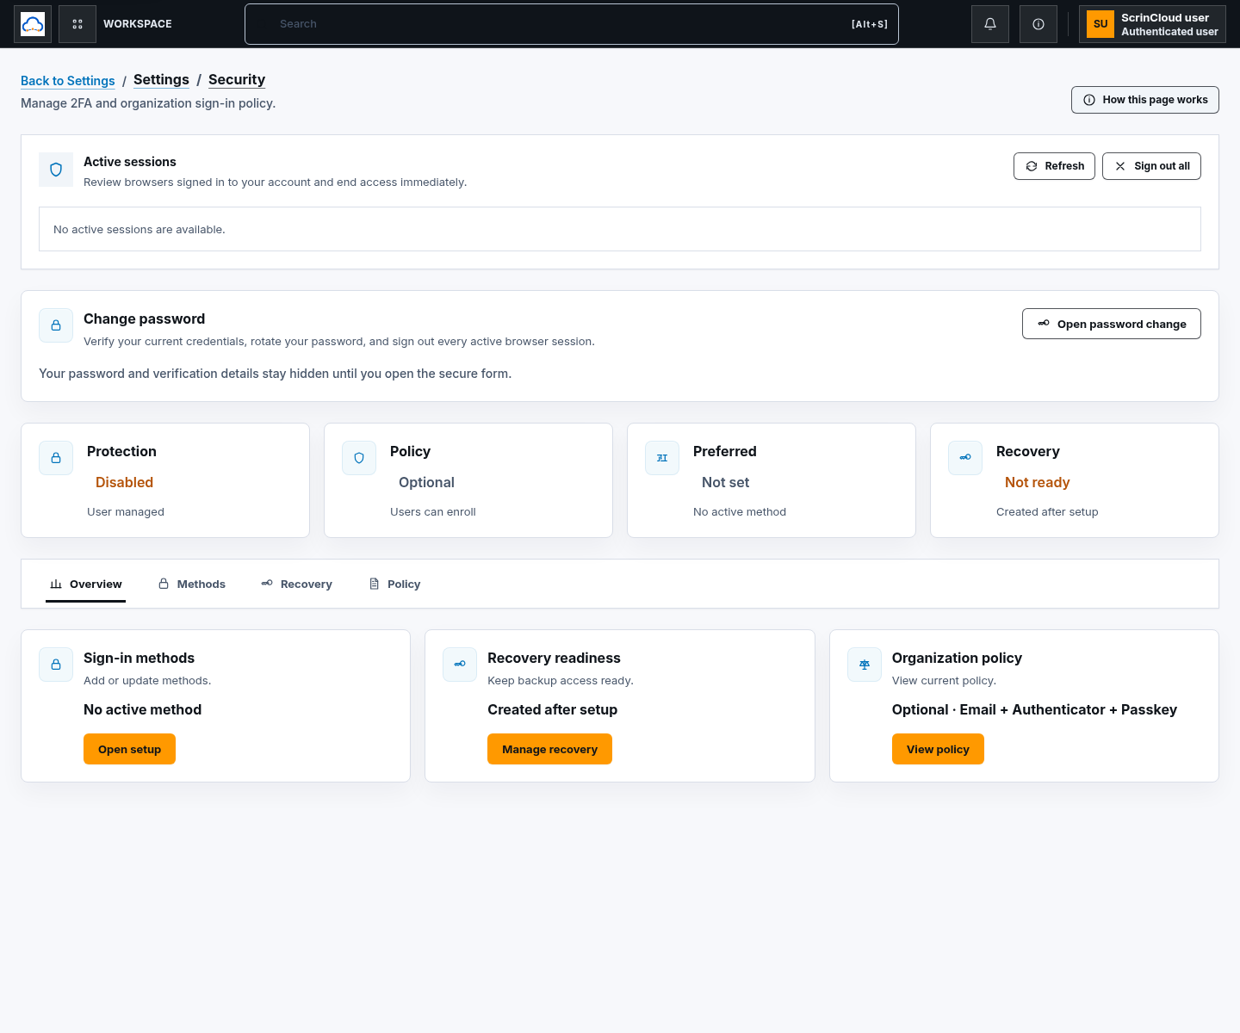Click 'Users can enroll' text

(x=433, y=511)
